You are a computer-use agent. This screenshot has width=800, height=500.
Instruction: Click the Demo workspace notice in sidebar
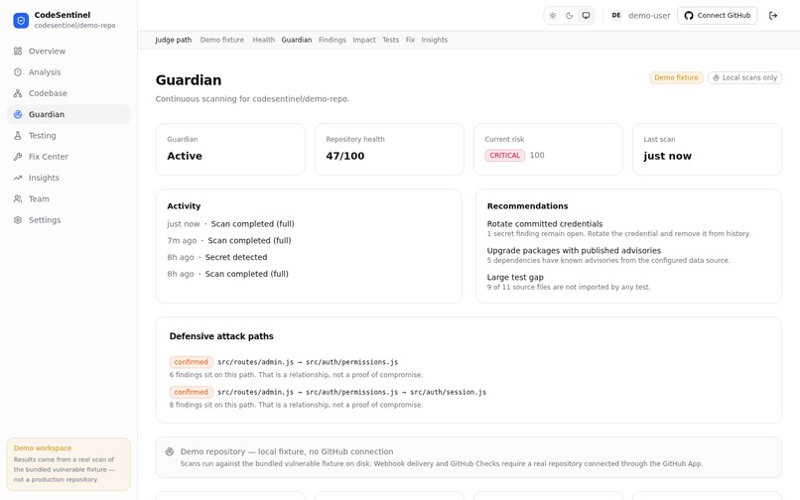[68, 464]
